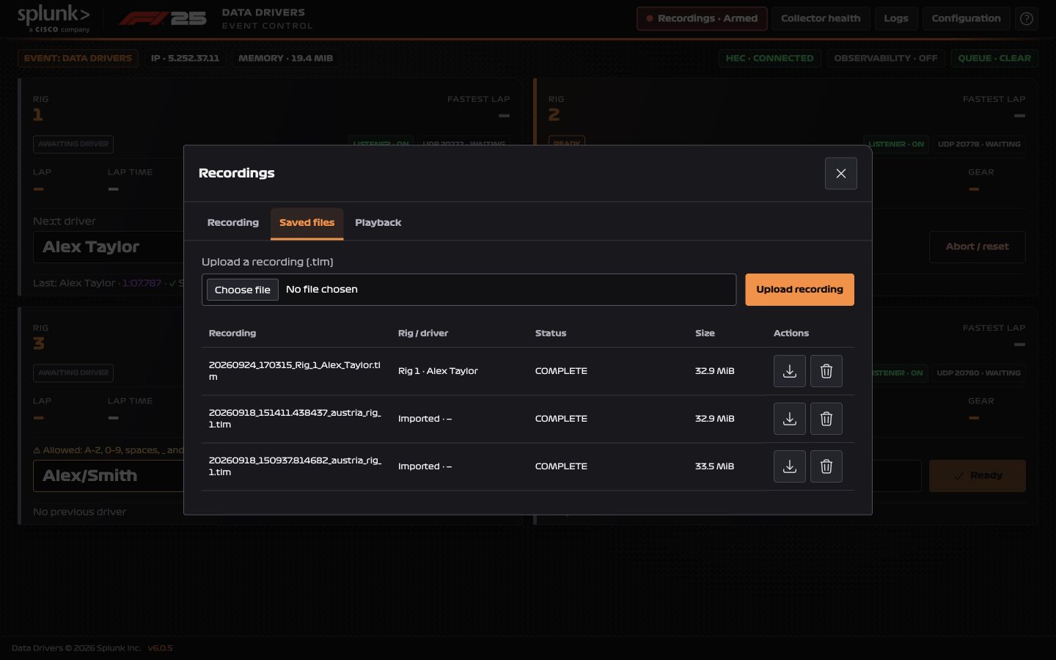Click the EVENT: DATA DRIVERS badge
The height and width of the screenshot is (660, 1056).
78,59
